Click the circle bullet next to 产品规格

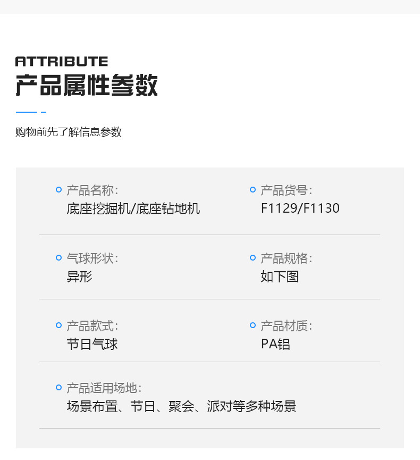[x=253, y=258]
